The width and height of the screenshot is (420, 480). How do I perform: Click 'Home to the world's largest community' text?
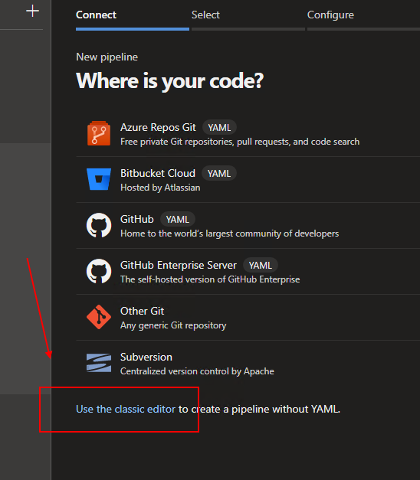[230, 233]
